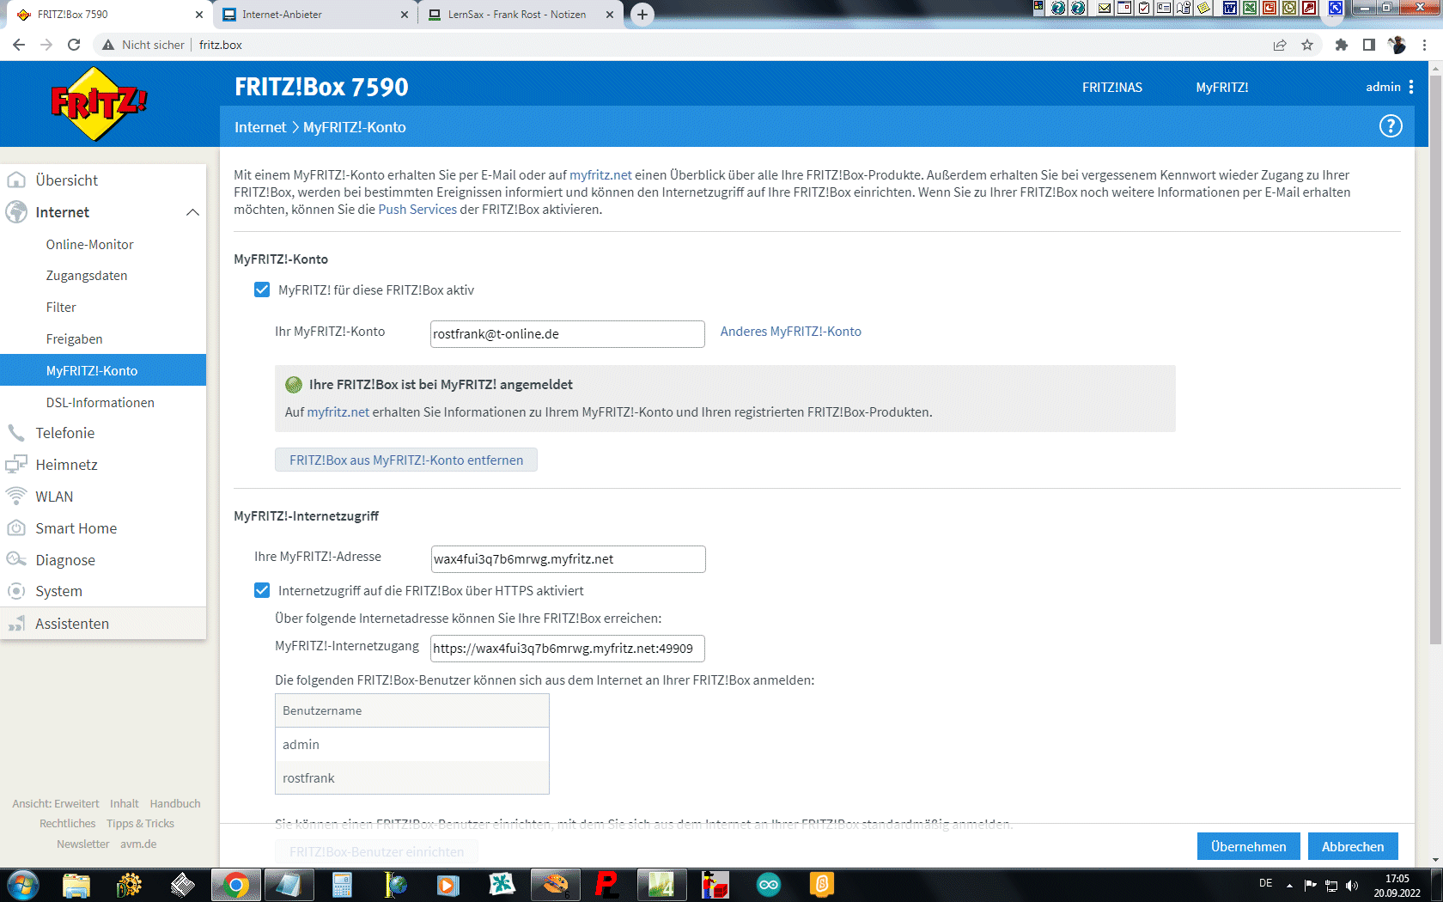Open Chrome extensions puzzle icon
This screenshot has height=902, width=1443.
click(x=1342, y=45)
